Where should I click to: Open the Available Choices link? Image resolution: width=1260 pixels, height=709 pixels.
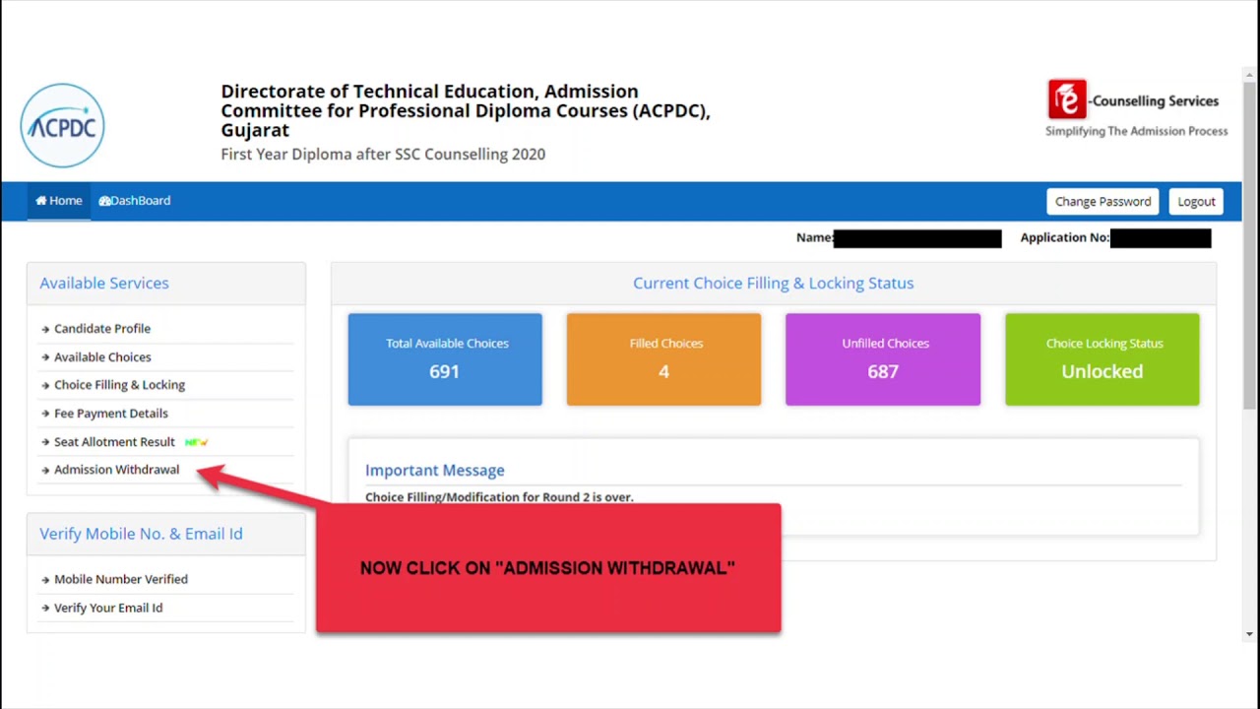[102, 357]
